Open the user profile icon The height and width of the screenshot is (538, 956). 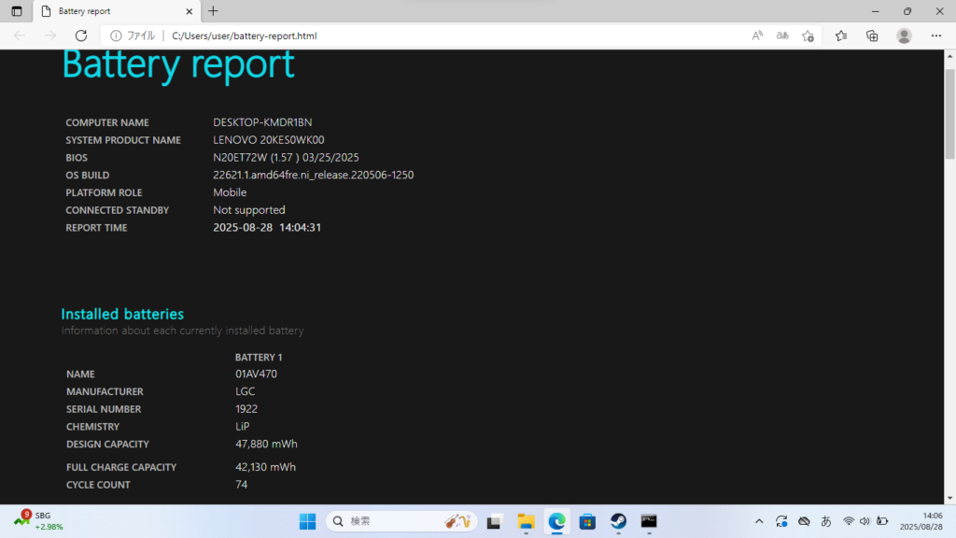coord(904,35)
